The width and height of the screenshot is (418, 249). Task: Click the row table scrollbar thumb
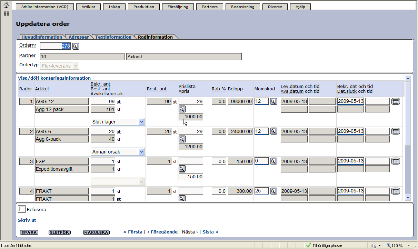408,114
